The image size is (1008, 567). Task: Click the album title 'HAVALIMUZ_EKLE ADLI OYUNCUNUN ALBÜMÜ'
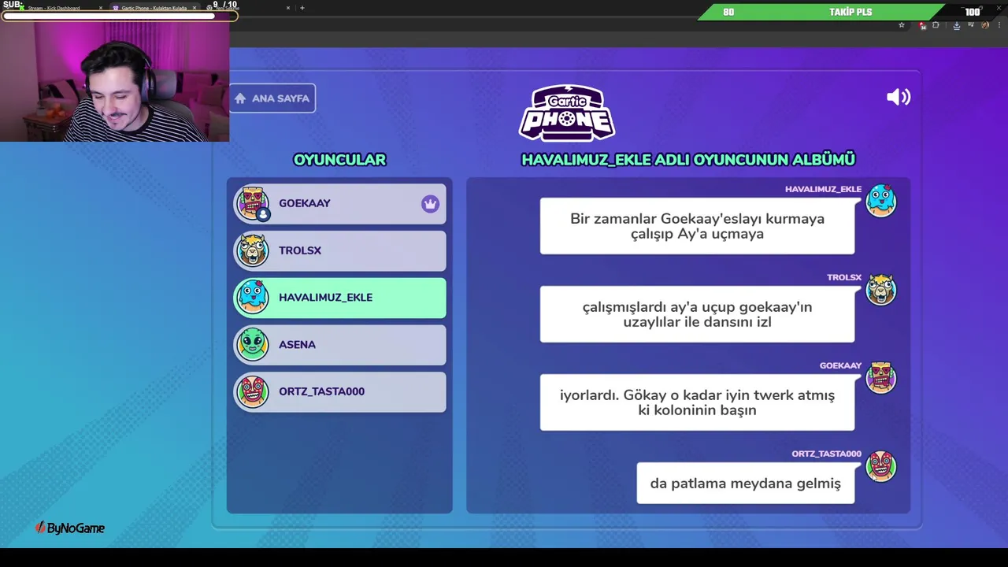click(x=688, y=160)
